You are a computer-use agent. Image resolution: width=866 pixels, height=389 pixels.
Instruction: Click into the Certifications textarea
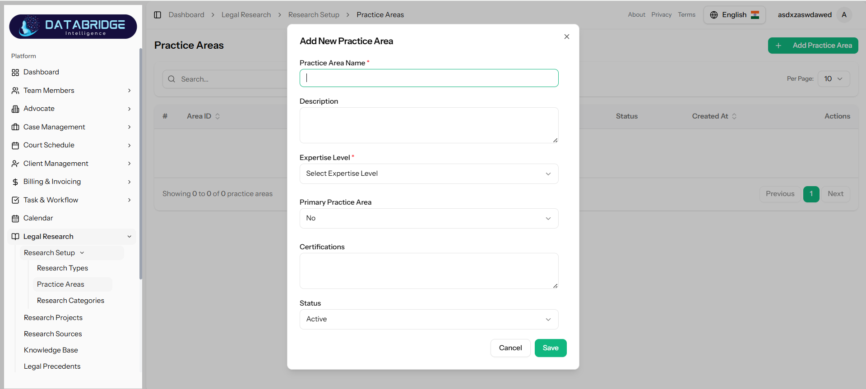tap(429, 271)
